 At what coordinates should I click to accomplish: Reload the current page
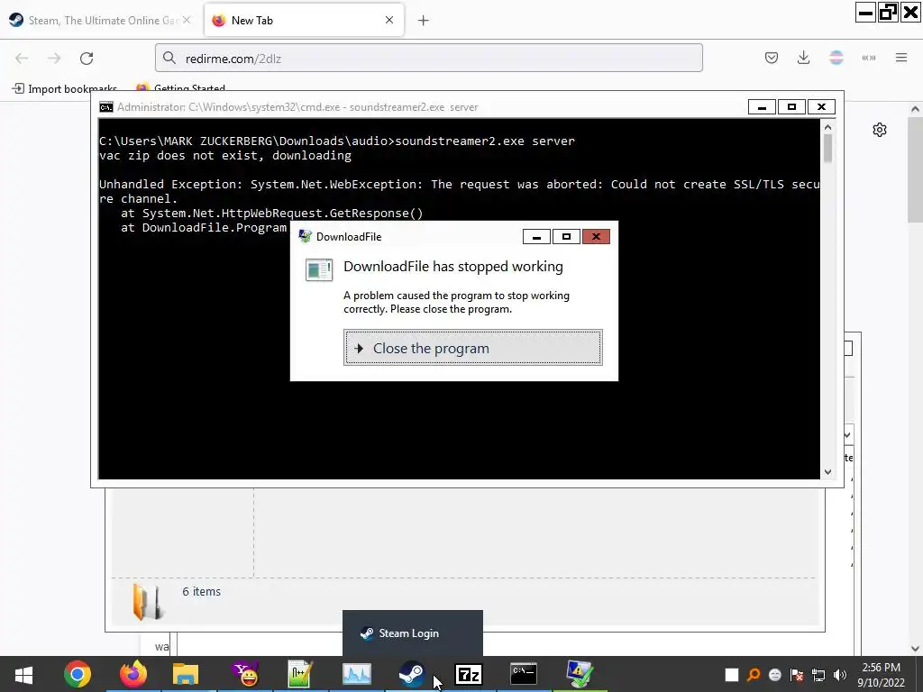(87, 59)
